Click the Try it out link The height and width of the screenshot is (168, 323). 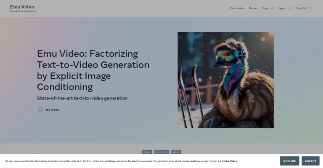coord(52,110)
